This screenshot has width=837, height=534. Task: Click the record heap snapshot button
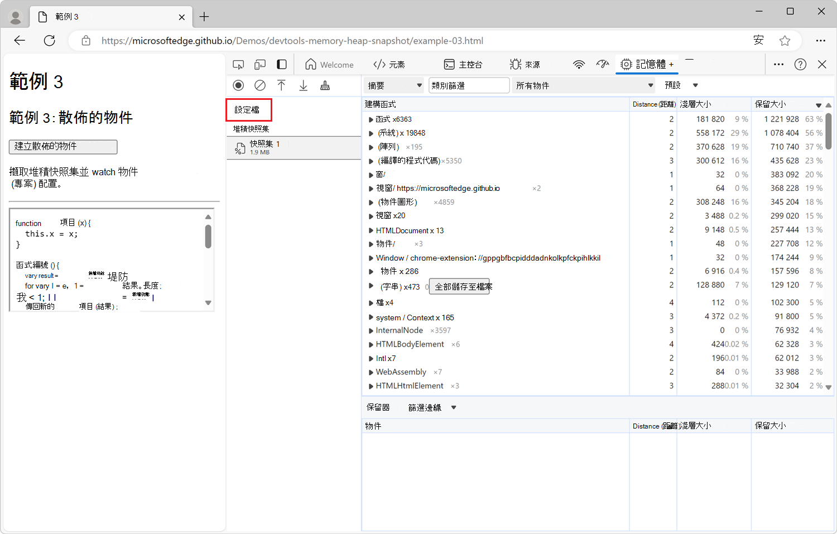(238, 85)
